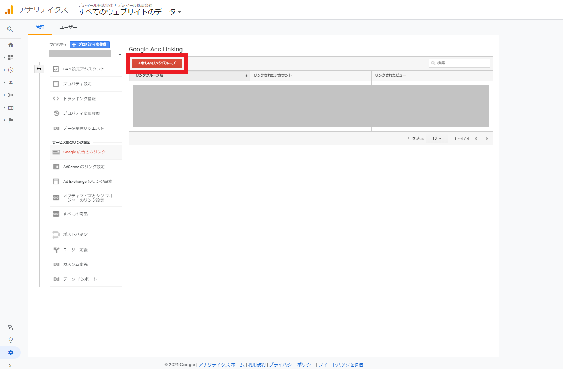This screenshot has height=369, width=563.
Task: Open rows-per-page dropdown showing 10
Action: [437, 138]
